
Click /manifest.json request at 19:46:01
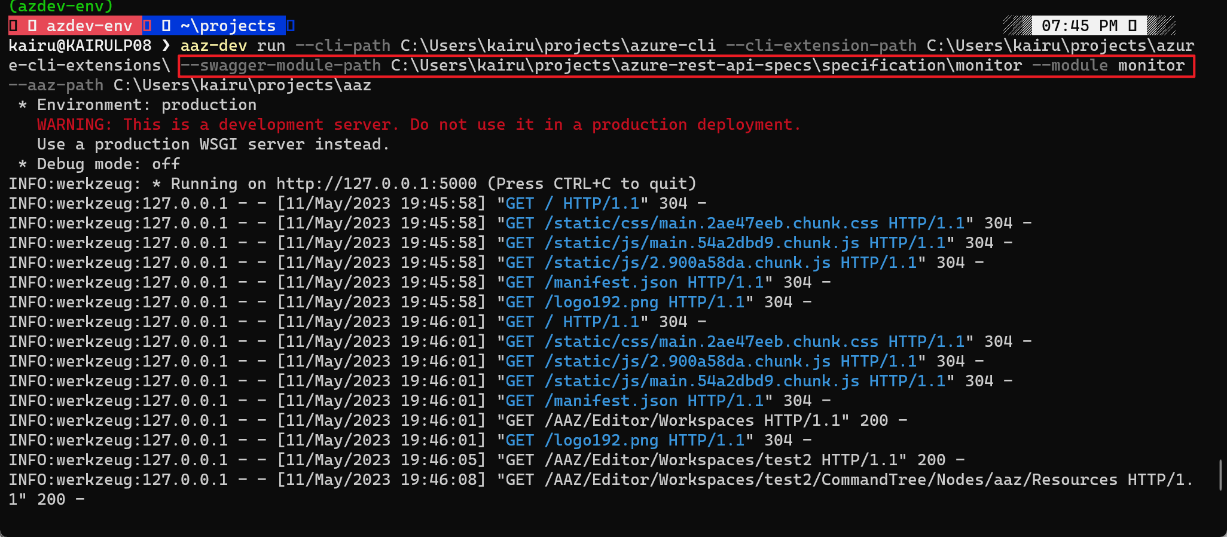[x=635, y=401]
